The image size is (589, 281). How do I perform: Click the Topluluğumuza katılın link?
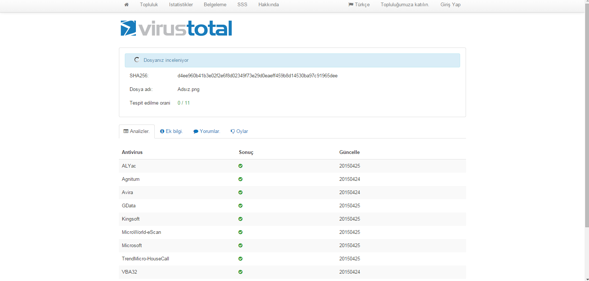click(405, 5)
